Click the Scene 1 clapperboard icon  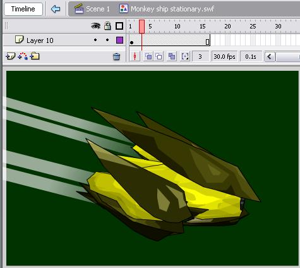[x=79, y=9]
